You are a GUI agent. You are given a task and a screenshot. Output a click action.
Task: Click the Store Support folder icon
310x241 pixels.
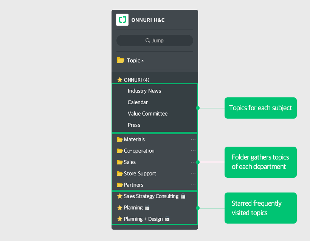coord(120,174)
